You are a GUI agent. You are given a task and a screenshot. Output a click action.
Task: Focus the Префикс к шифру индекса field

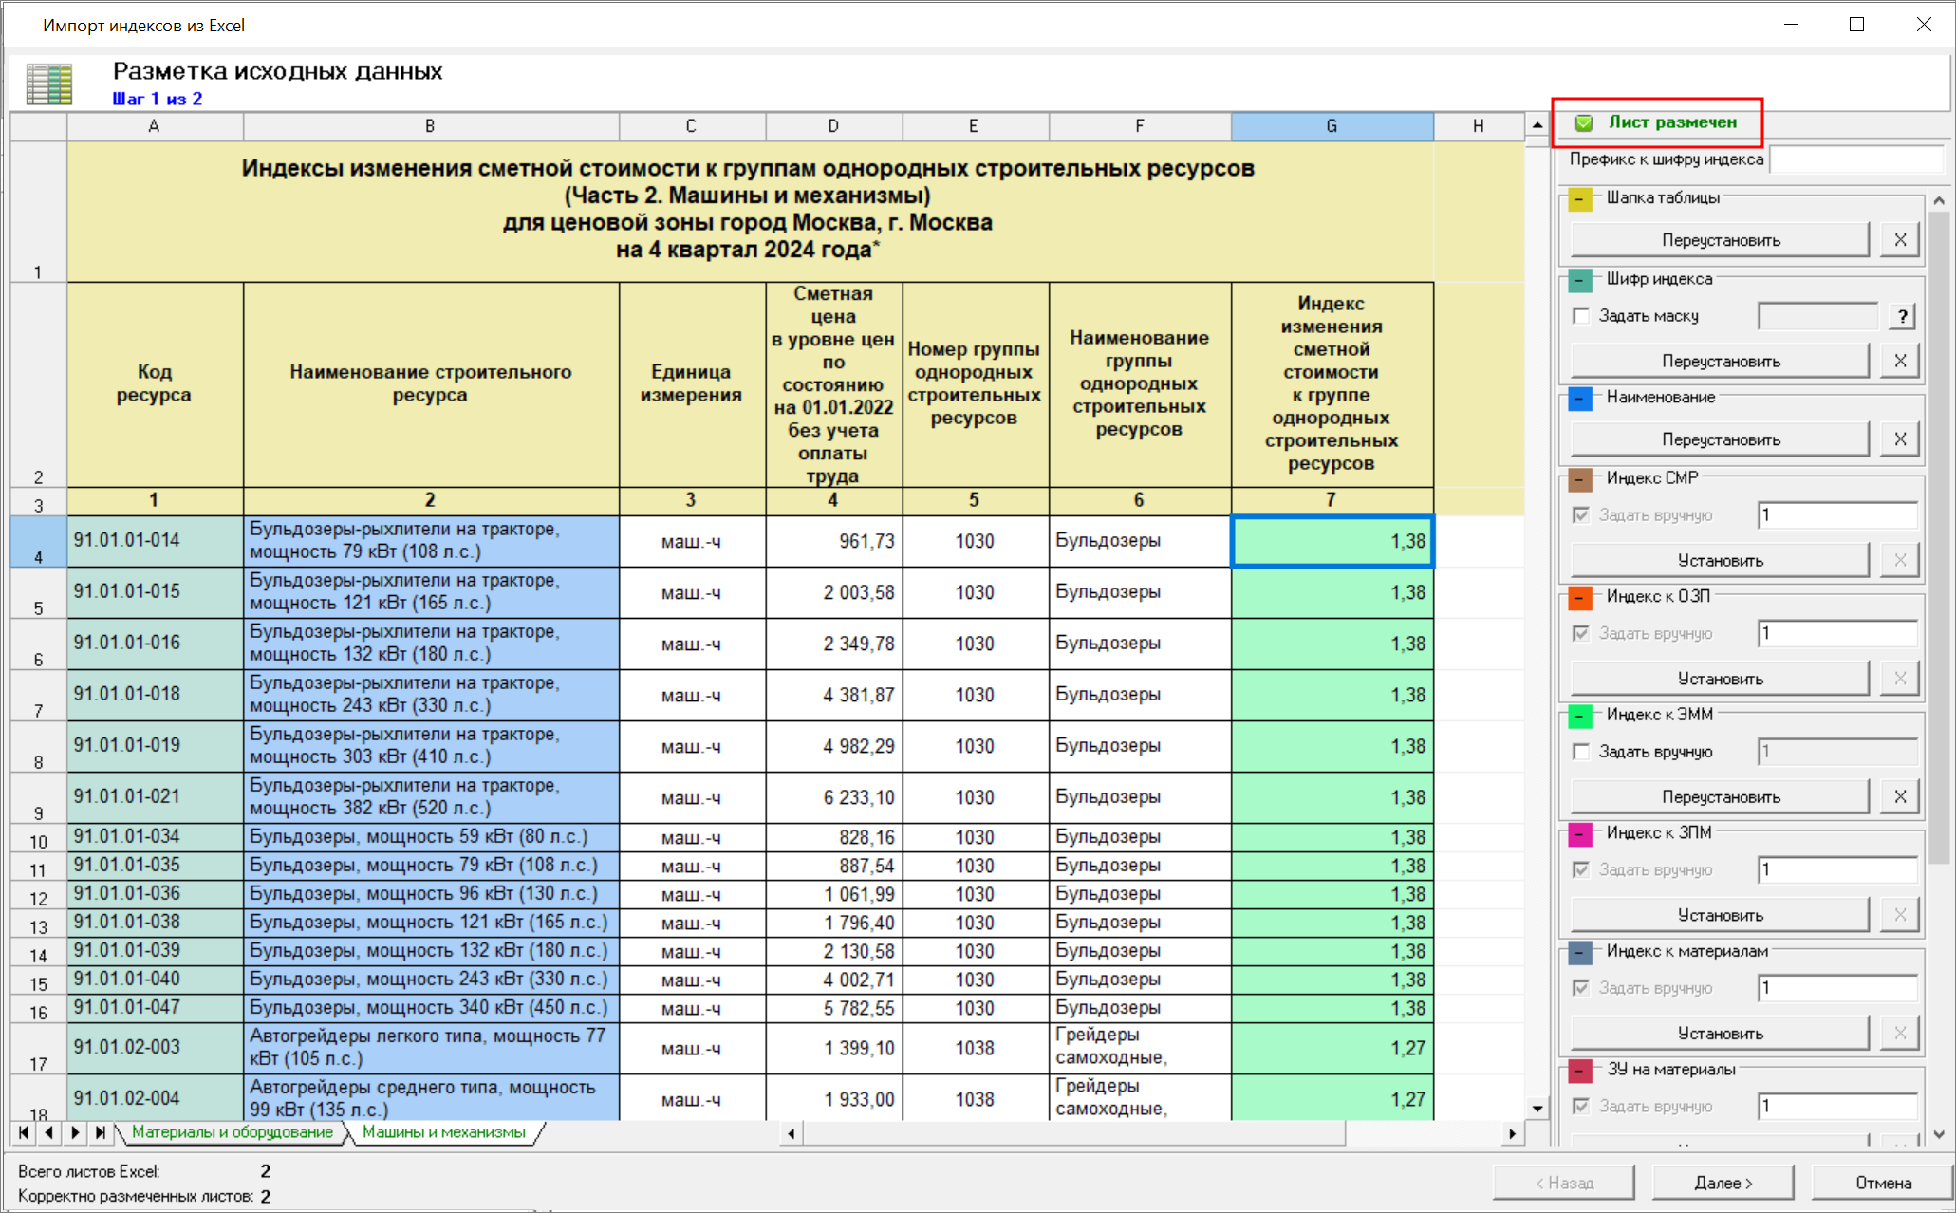tap(1857, 159)
